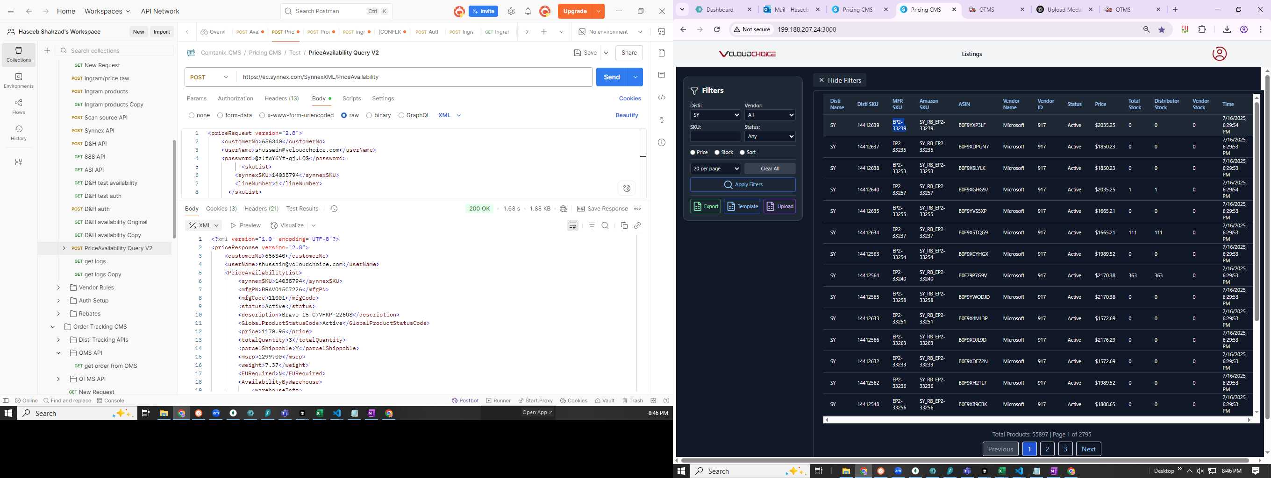This screenshot has height=478, width=1271.
Task: Click plus to create new collection
Action: tap(47, 50)
